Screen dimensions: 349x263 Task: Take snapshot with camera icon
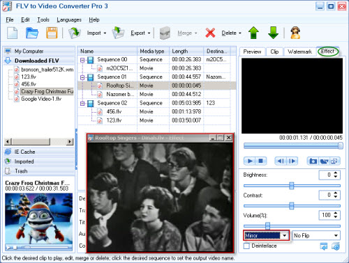point(313,161)
